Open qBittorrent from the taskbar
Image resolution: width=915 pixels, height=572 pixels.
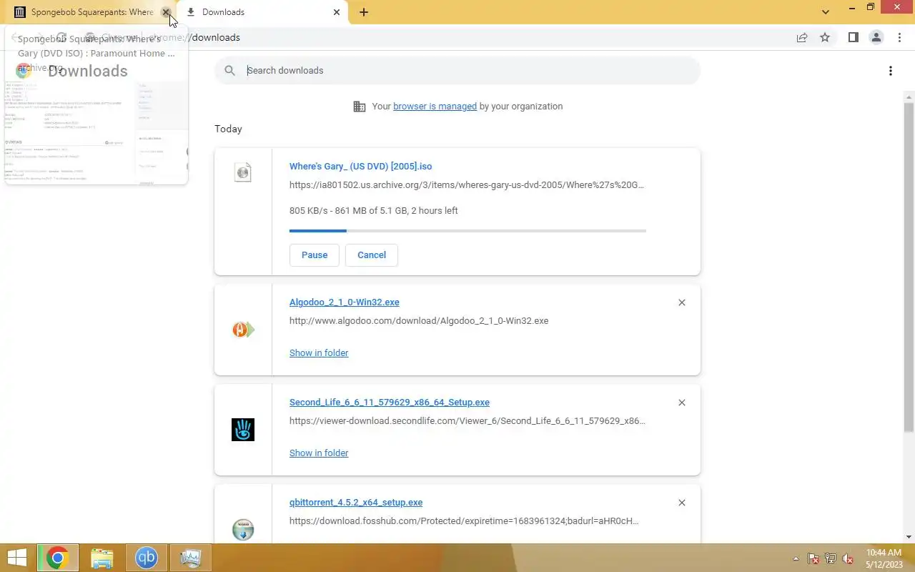click(x=147, y=558)
